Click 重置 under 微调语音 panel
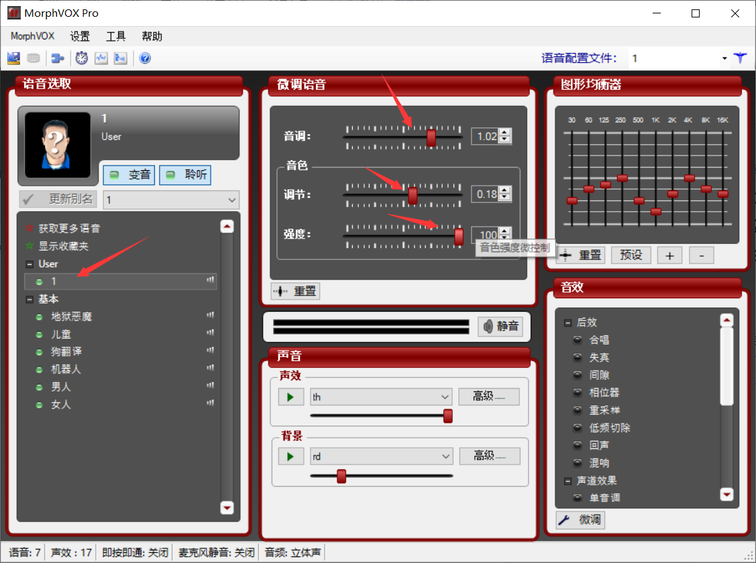This screenshot has width=756, height=563. (296, 292)
